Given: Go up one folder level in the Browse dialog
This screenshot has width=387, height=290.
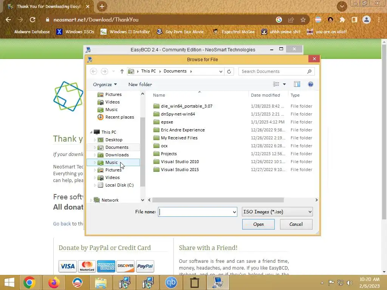Looking at the screenshot, I should point(122,71).
